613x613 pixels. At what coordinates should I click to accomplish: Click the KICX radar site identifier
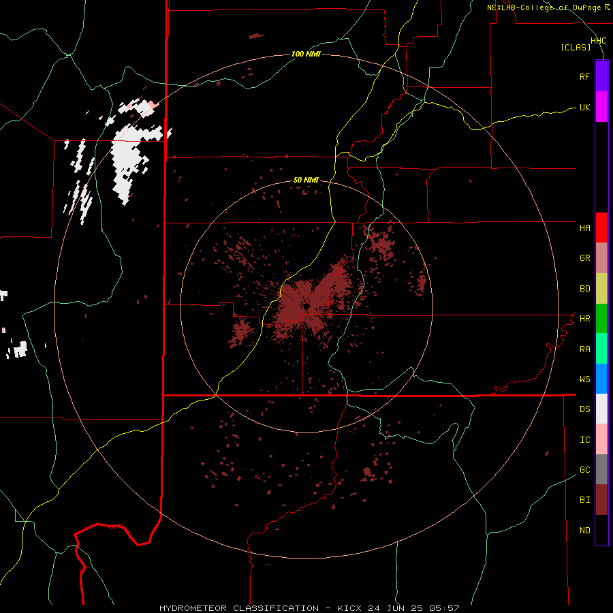click(349, 608)
